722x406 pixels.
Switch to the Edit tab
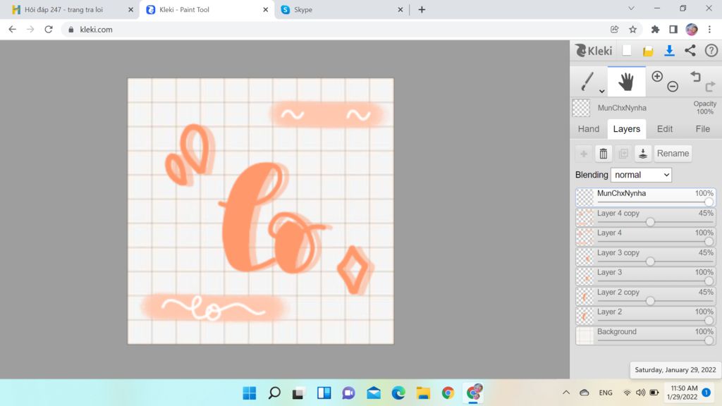point(664,129)
